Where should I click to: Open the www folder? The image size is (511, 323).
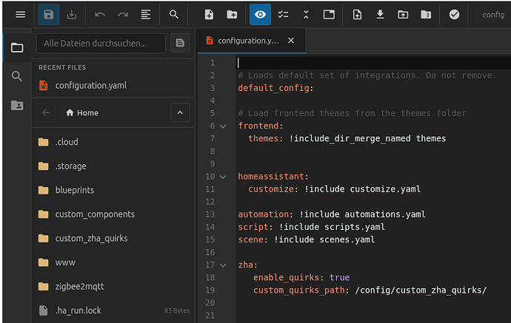[113, 262]
